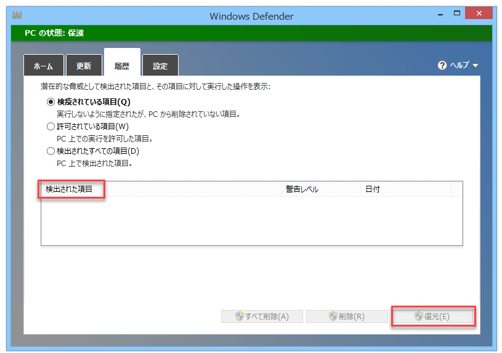This screenshot has width=502, height=353.
Task: Switch to the 更新 tab
Action: [84, 66]
